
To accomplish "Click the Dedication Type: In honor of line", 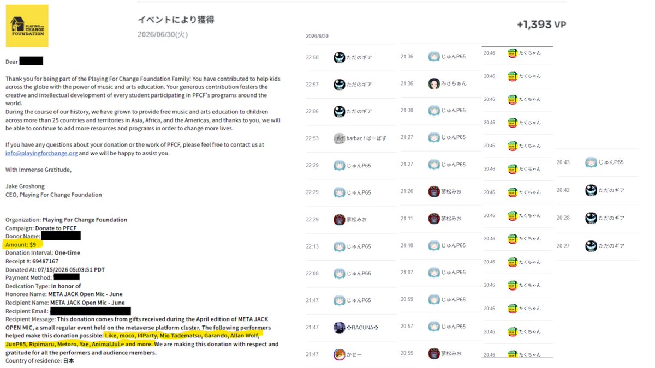I will point(43,286).
